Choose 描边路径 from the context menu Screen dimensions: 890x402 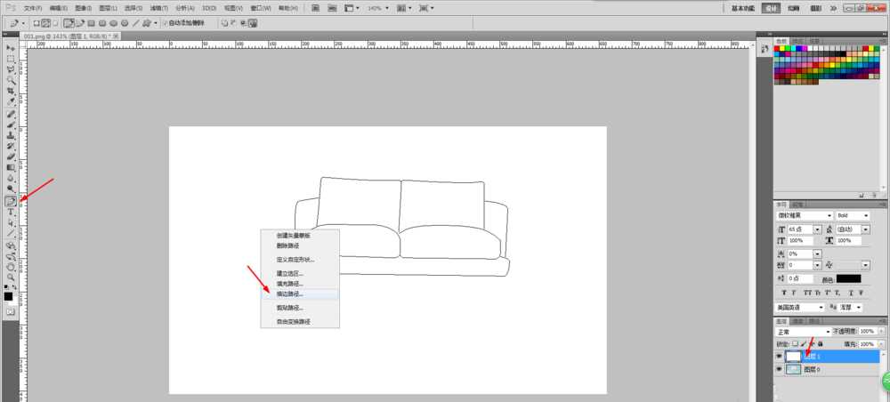point(290,293)
